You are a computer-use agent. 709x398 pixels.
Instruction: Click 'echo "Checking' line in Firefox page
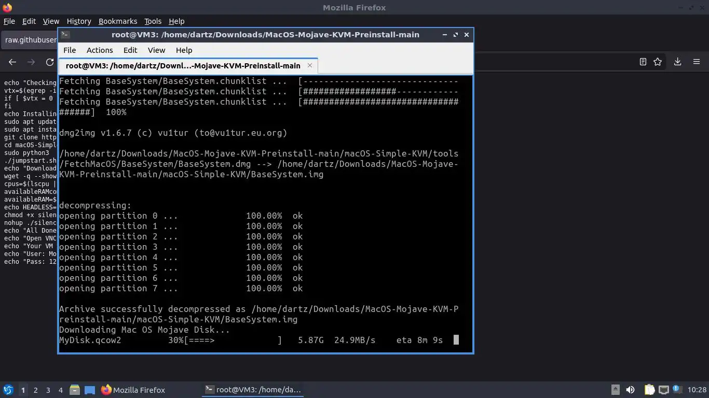click(30, 83)
